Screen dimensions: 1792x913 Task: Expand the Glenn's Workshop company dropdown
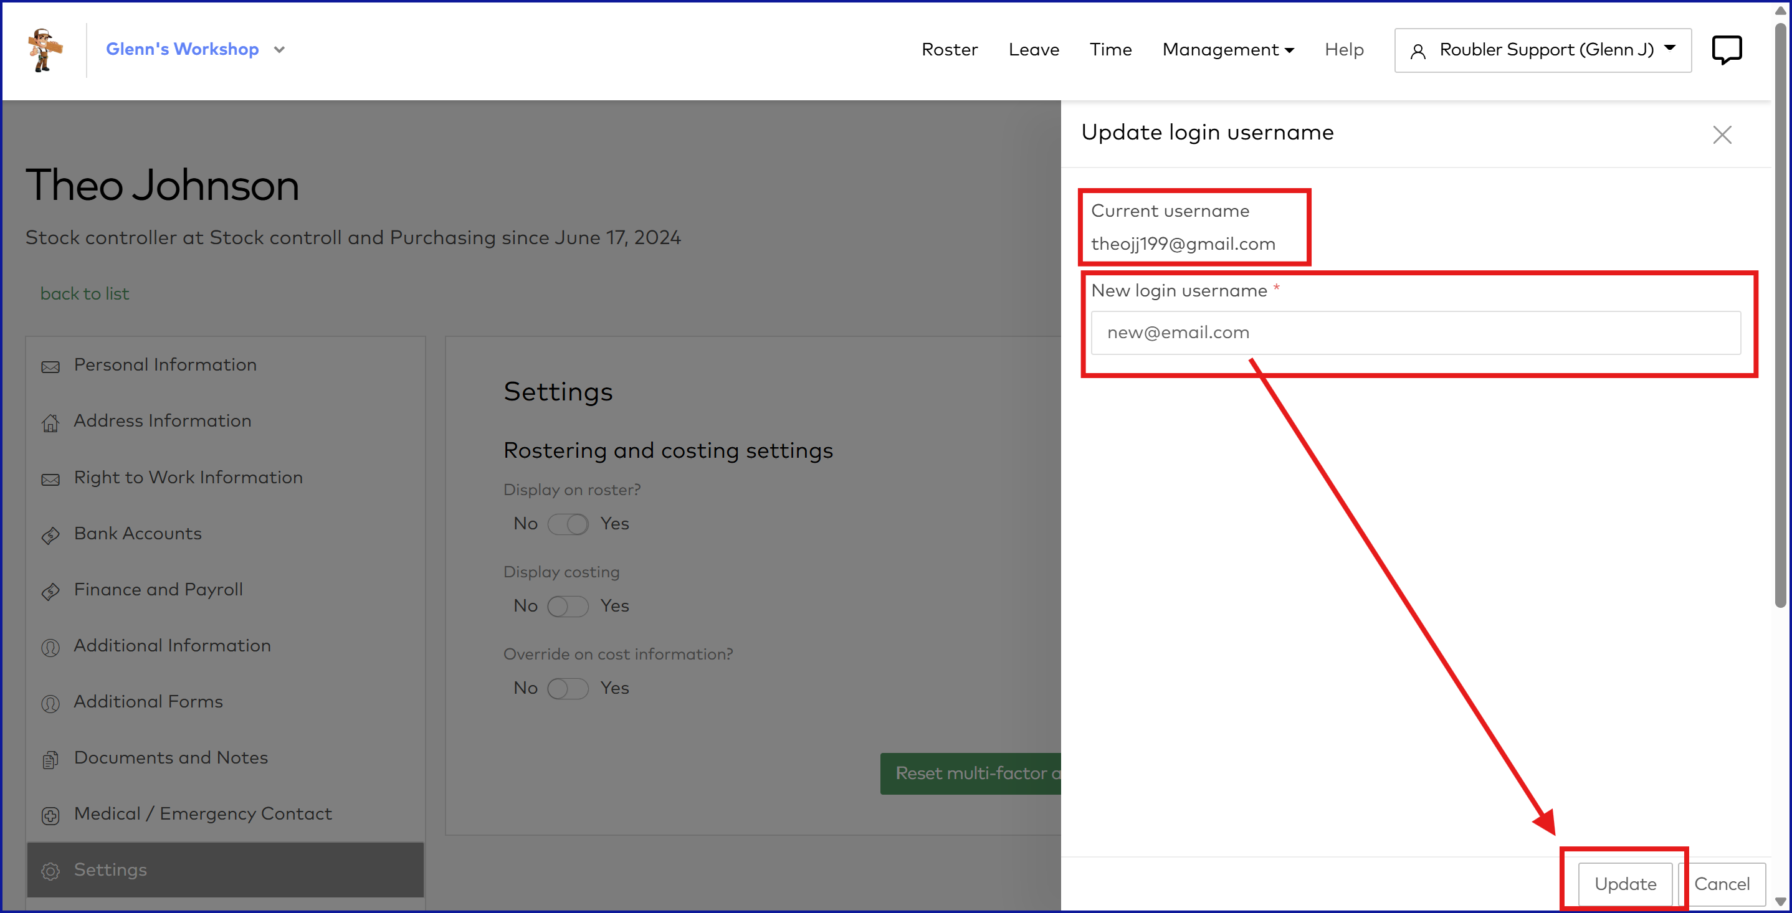pos(279,50)
